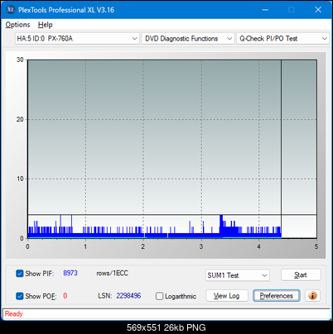Close the PlexTools window
This screenshot has width=333, height=334.
(x=318, y=10)
